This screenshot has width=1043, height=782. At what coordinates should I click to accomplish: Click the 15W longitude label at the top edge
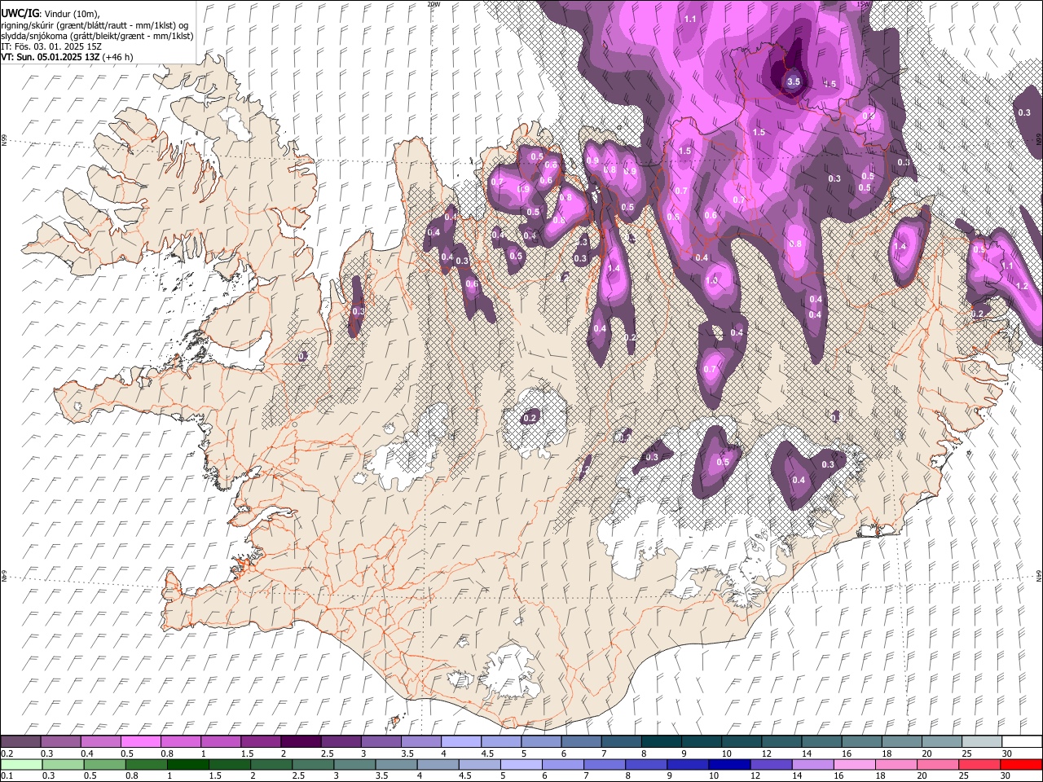point(863,4)
